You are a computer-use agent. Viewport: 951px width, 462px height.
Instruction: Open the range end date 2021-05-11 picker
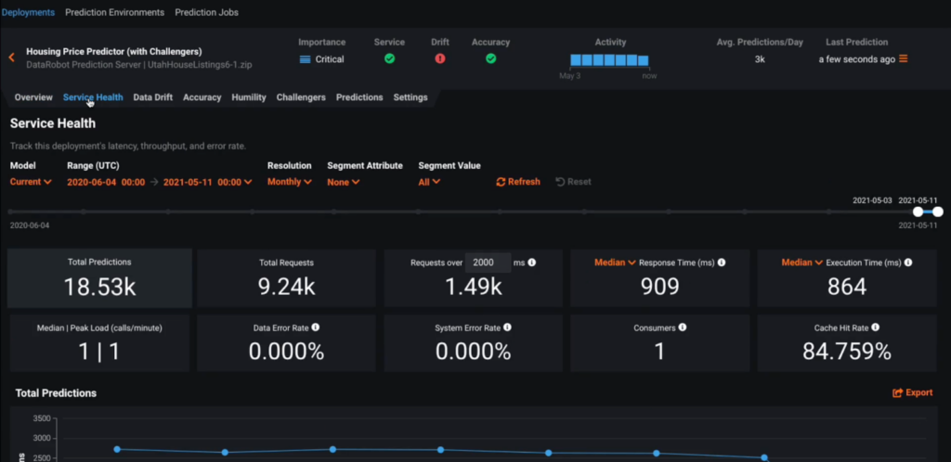pos(207,182)
